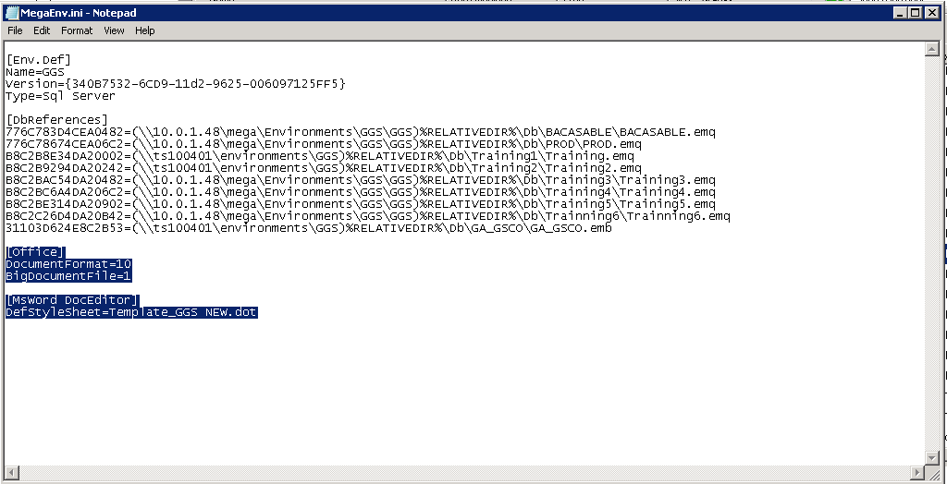Open the View menu

(x=114, y=30)
